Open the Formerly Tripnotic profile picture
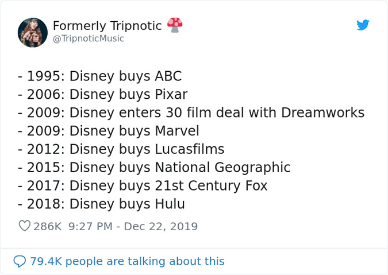 pyautogui.click(x=33, y=32)
